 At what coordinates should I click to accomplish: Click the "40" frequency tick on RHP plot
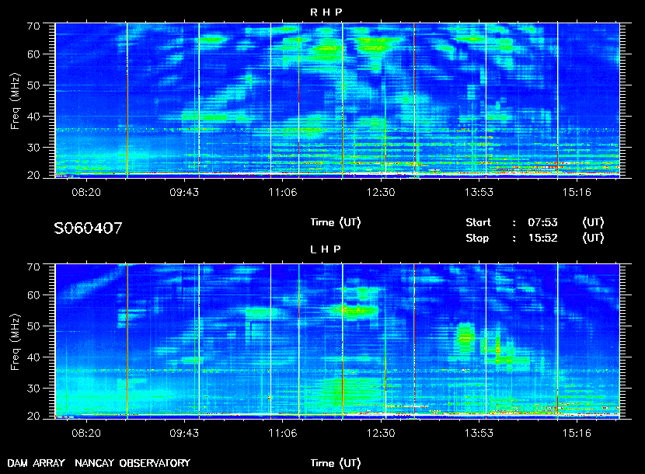tap(33, 117)
